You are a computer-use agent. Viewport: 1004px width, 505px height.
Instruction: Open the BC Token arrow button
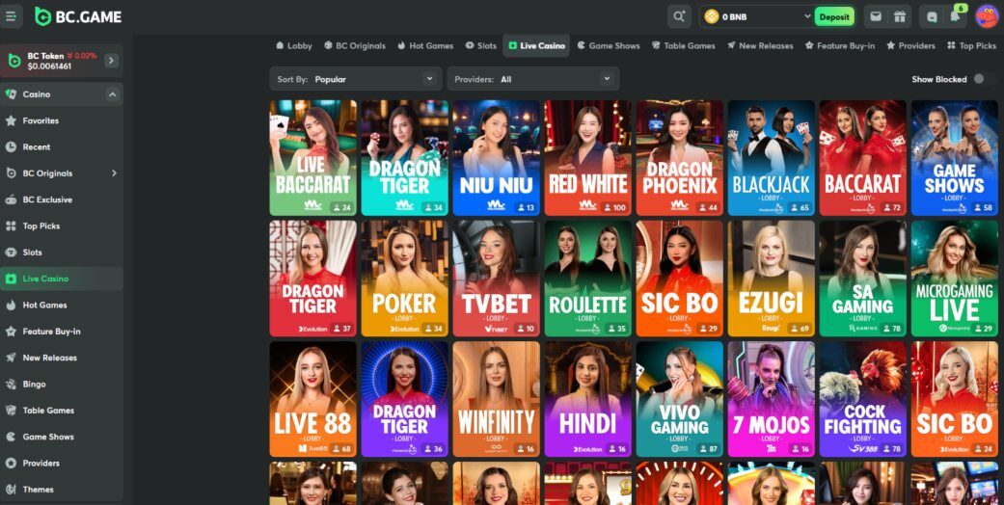click(x=112, y=61)
